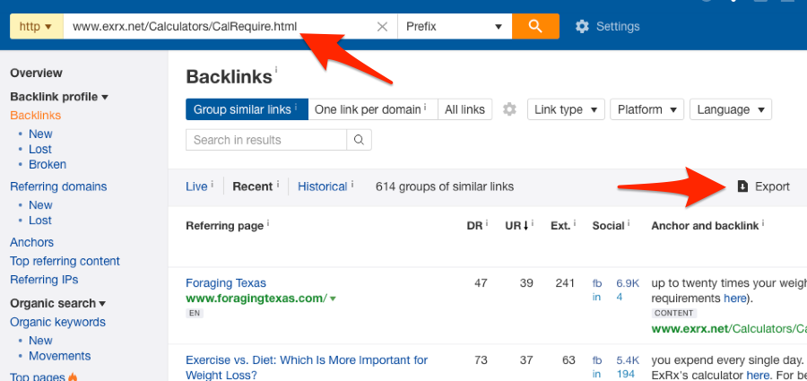Open the Prefix mode dropdown
This screenshot has height=381, width=807.
click(x=454, y=27)
